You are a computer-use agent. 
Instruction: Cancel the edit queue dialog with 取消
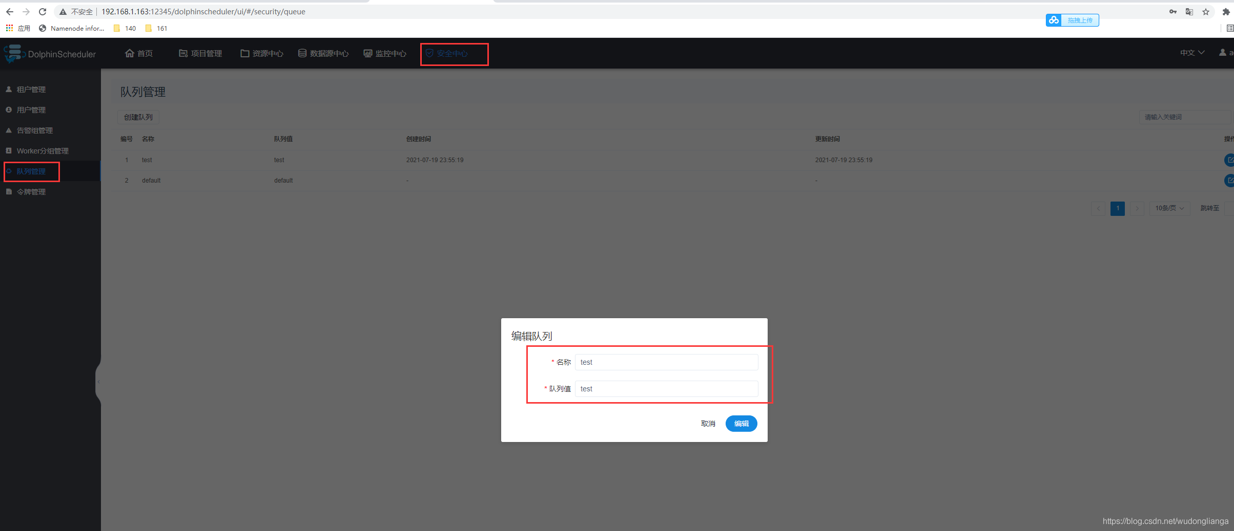(708, 424)
